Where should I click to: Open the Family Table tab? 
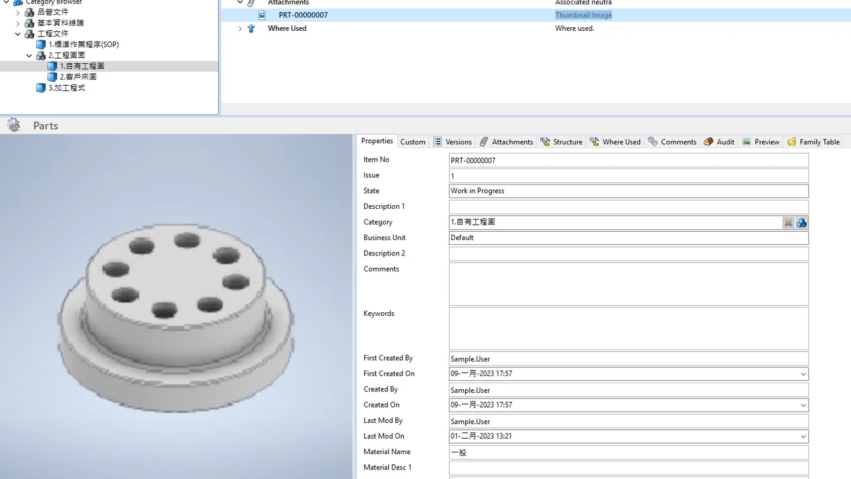coord(813,142)
